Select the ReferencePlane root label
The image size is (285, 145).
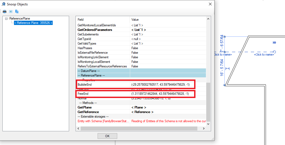[20, 18]
